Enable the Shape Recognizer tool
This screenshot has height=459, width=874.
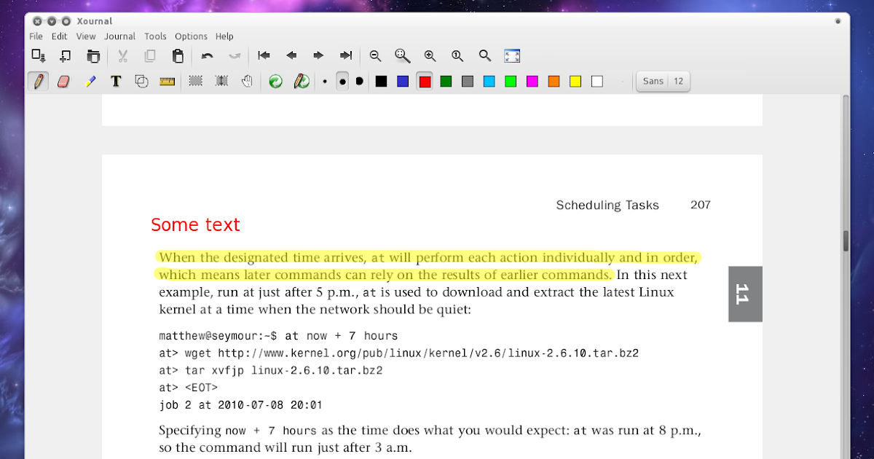(x=142, y=81)
